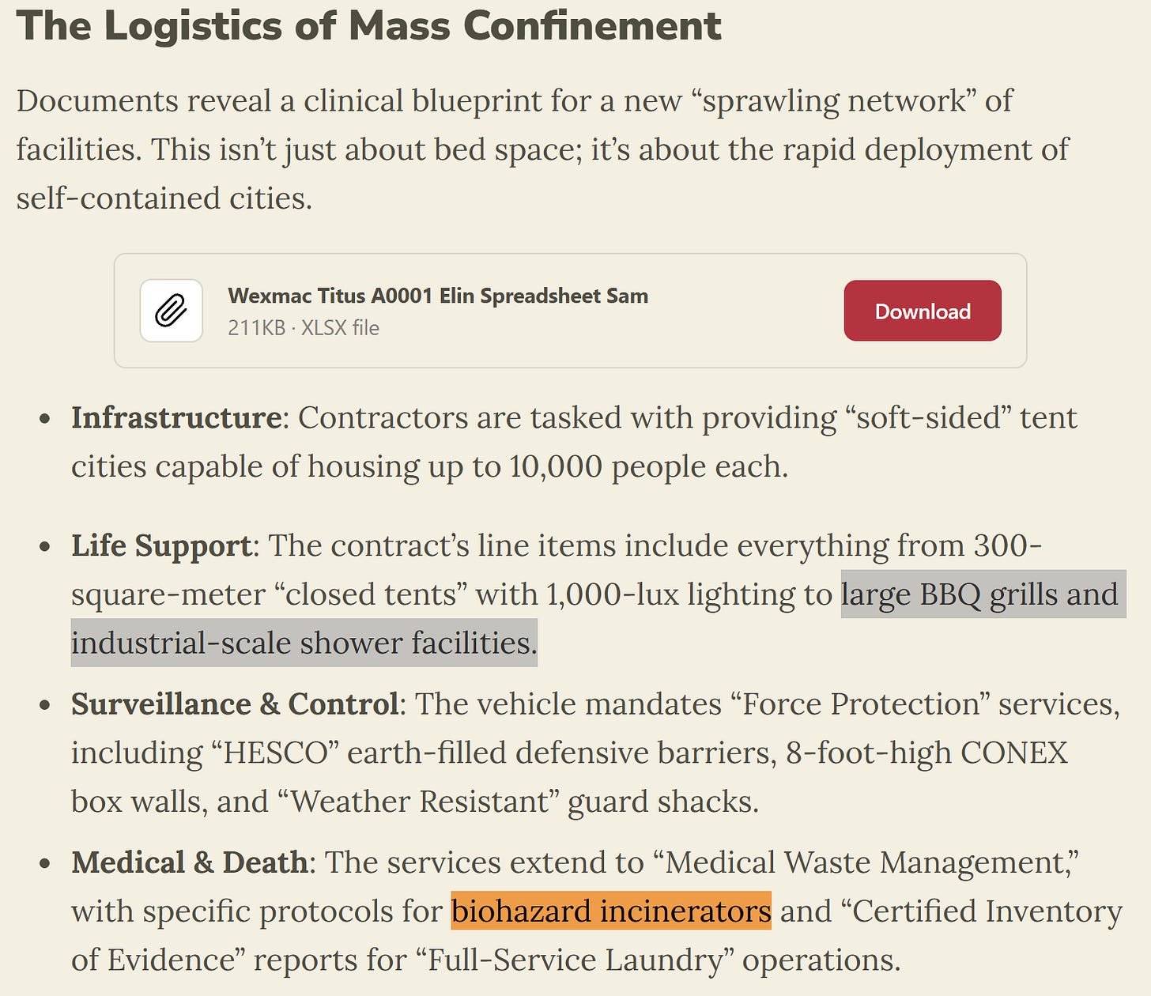
Task: Click the 211KB XLSX file info text
Action: pyautogui.click(x=304, y=327)
